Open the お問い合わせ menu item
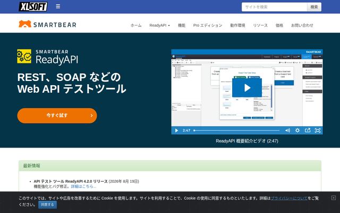The width and height of the screenshot is (340, 213). point(302,25)
